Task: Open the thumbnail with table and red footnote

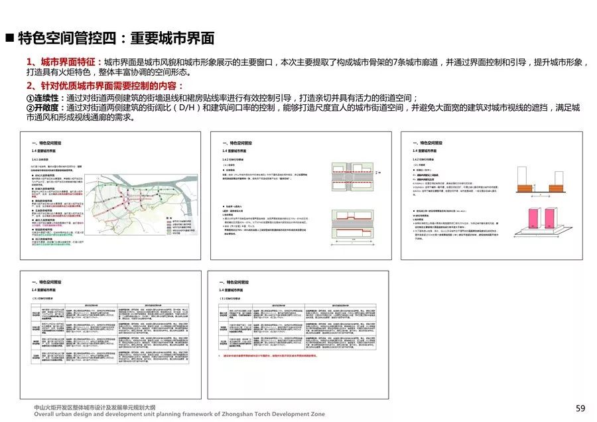Action: point(298,335)
